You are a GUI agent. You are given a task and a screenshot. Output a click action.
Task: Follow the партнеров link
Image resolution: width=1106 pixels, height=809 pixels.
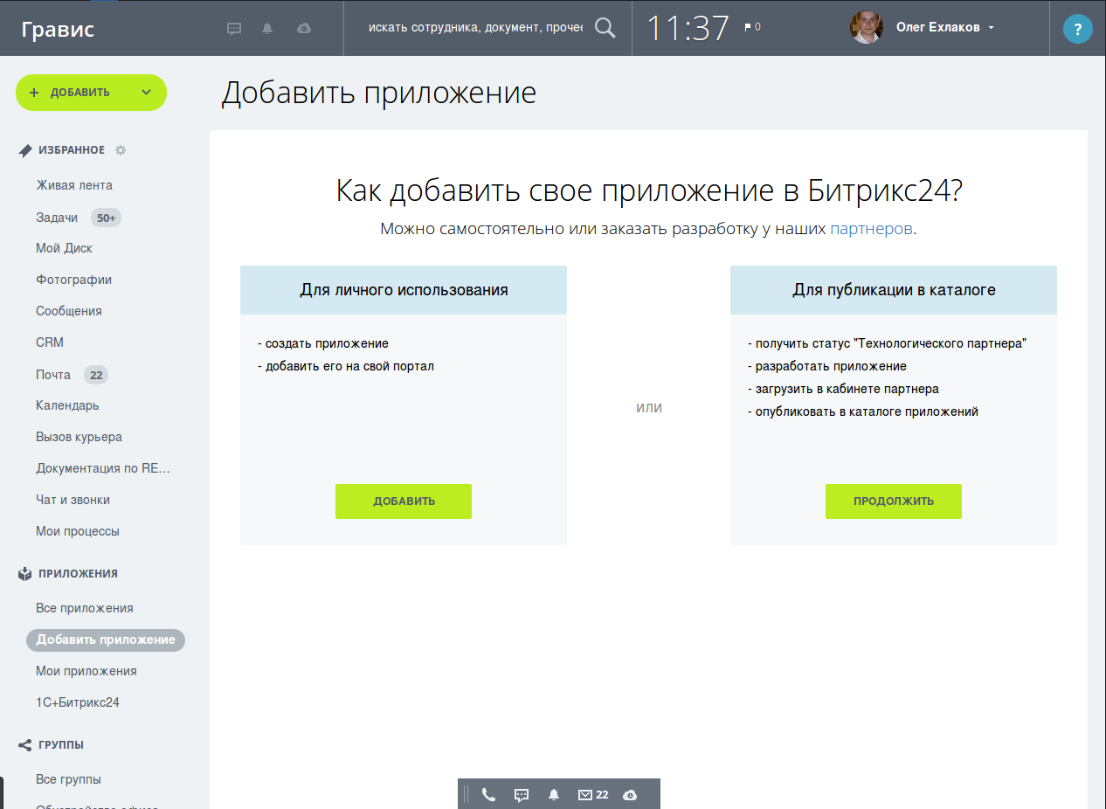pos(871,229)
